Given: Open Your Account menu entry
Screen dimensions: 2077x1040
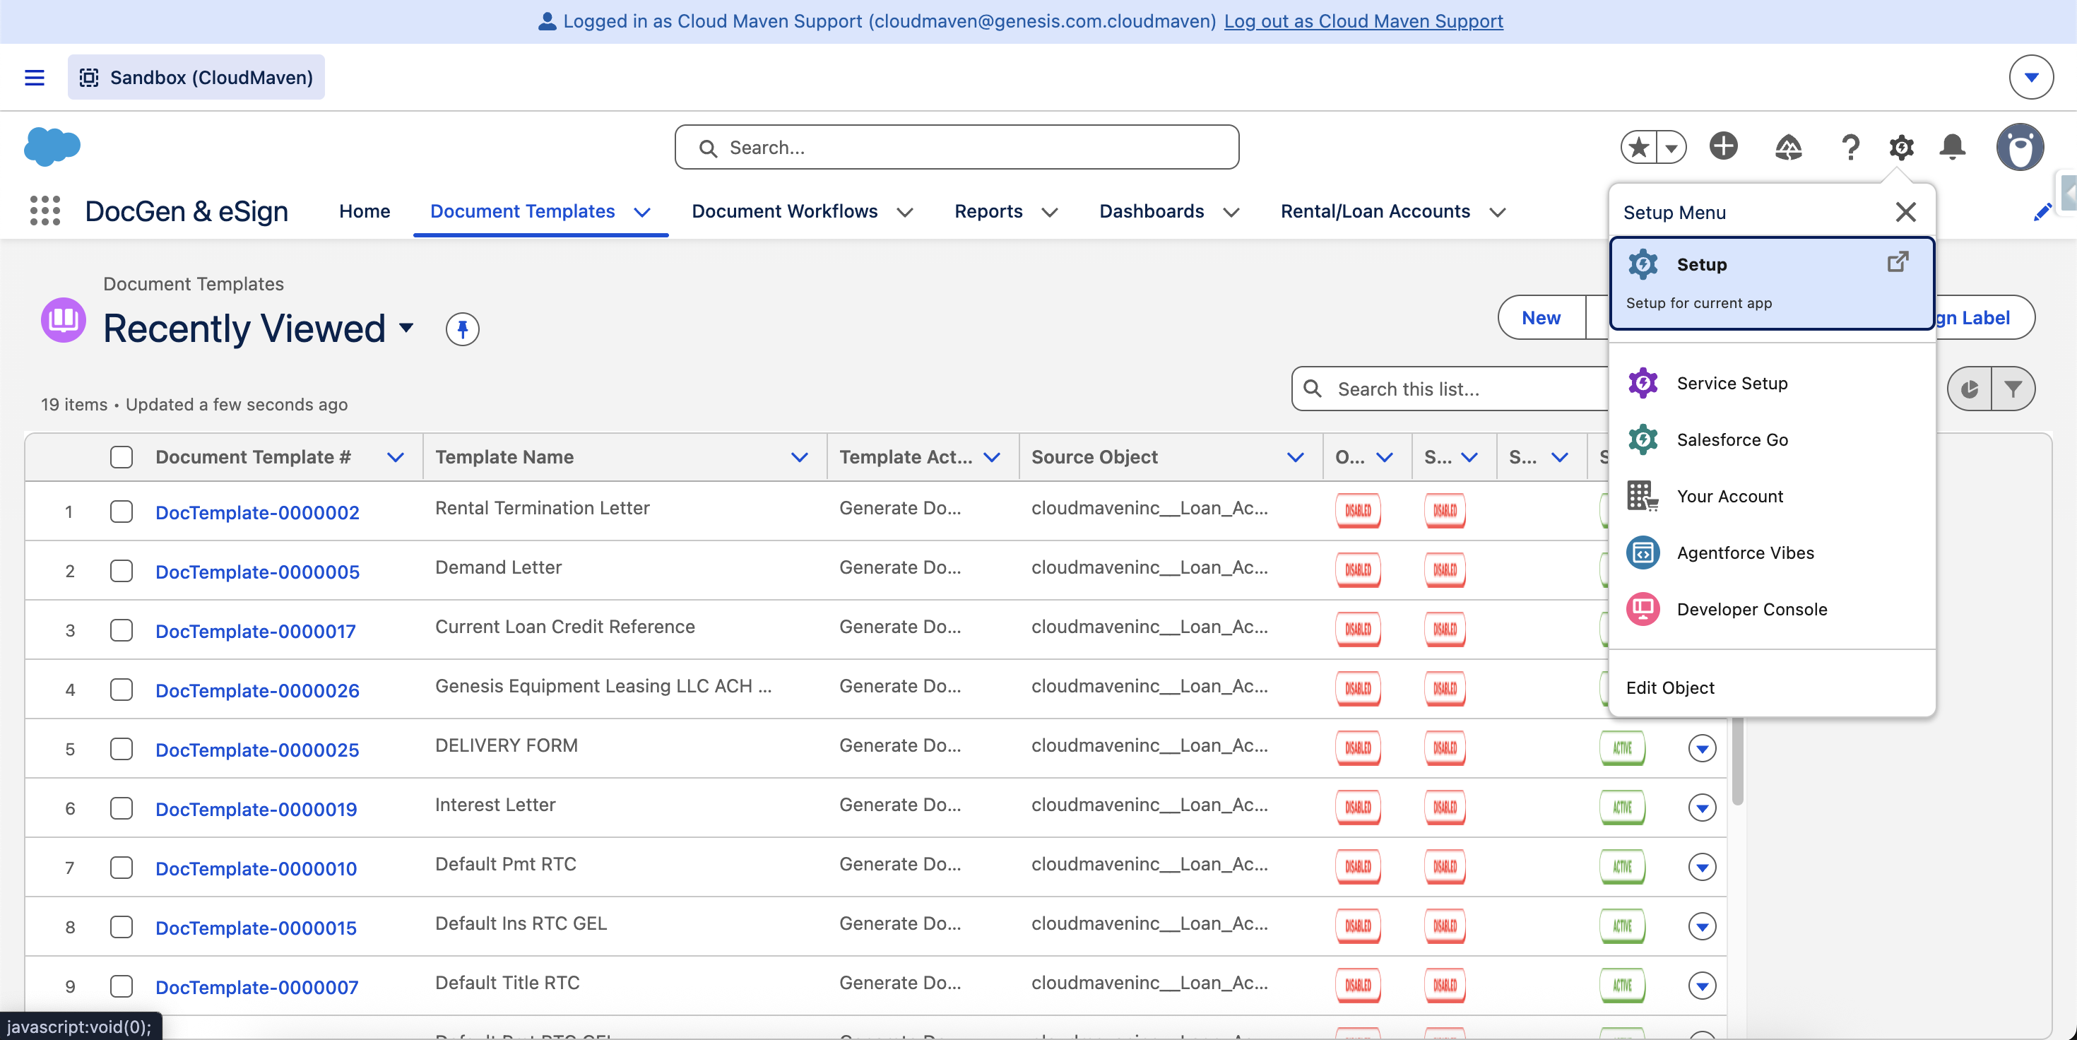Looking at the screenshot, I should [x=1771, y=496].
